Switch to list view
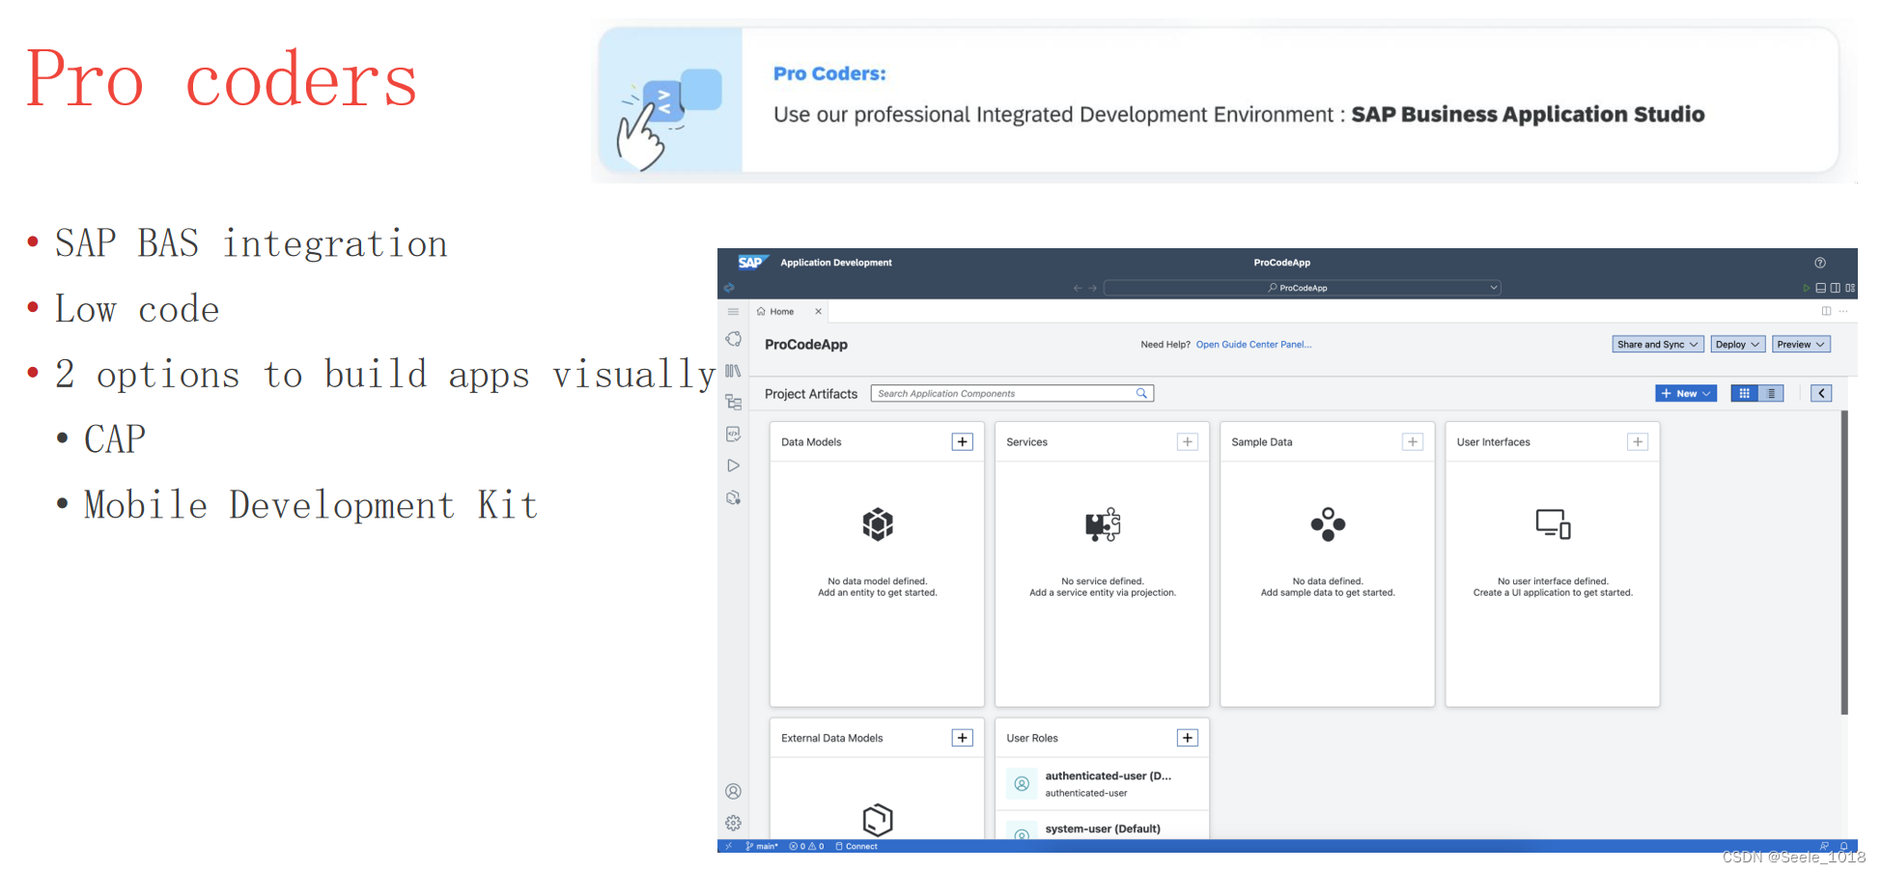The height and width of the screenshot is (873, 1881). click(x=1771, y=393)
